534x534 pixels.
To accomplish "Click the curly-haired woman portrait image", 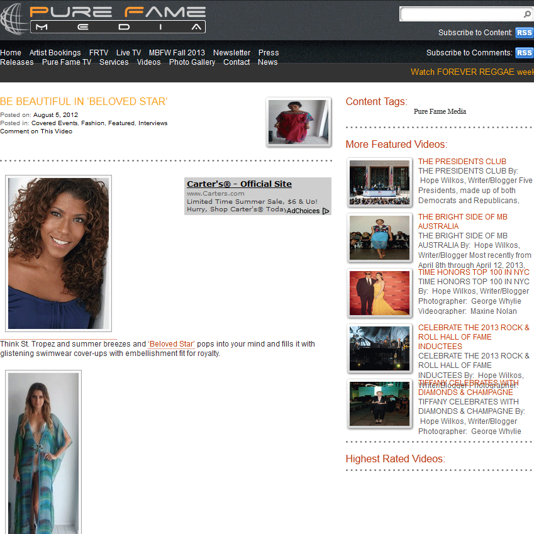I will [x=58, y=253].
